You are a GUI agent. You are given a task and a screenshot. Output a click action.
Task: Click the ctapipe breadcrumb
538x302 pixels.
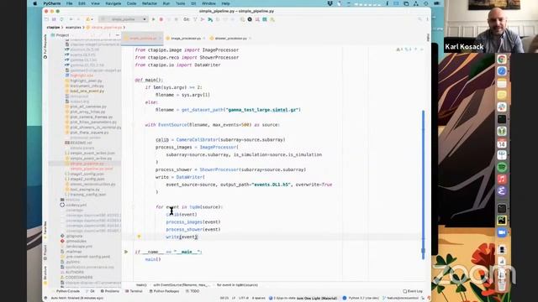tap(53, 28)
